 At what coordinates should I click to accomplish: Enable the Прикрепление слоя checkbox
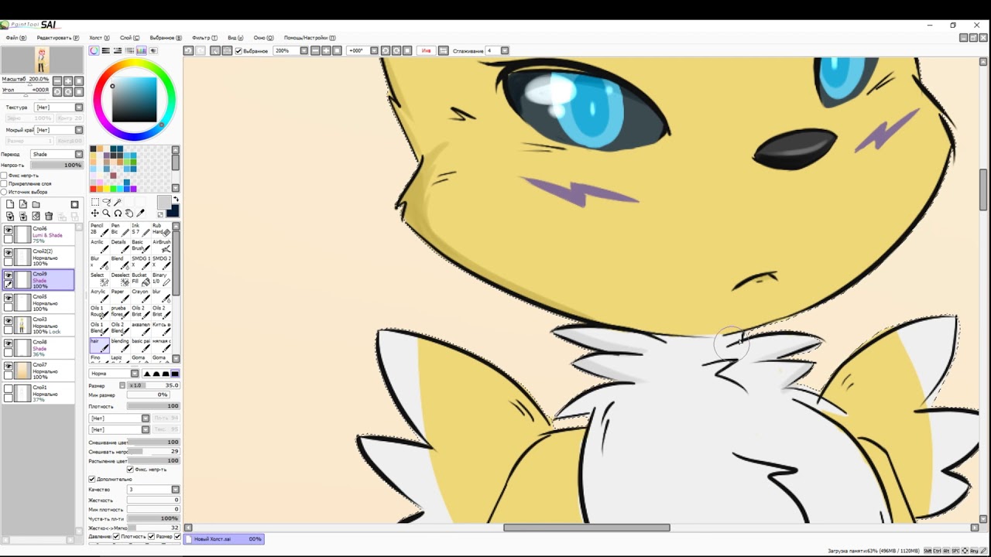click(x=4, y=183)
